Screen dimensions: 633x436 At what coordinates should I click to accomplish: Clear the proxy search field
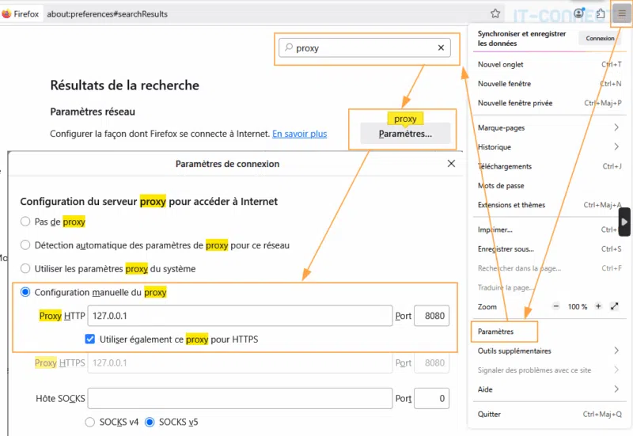click(x=441, y=47)
